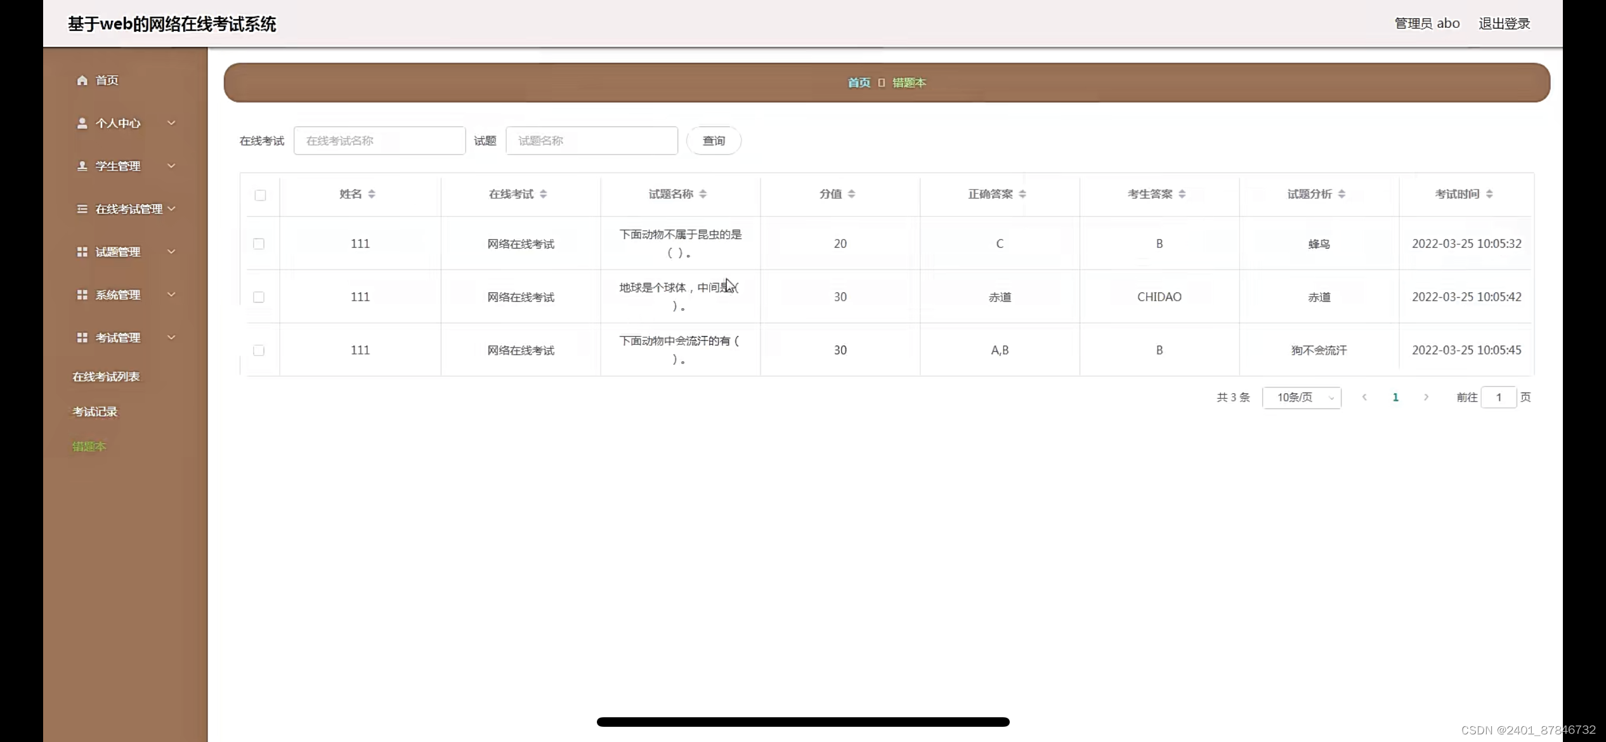This screenshot has height=742, width=1606.
Task: Open the 试题管理 menu label
Action: tap(118, 252)
